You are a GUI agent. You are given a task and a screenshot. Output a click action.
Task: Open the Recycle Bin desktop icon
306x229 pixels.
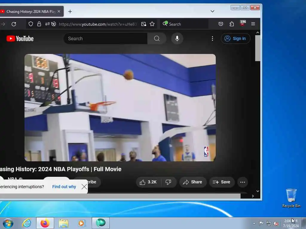coord(291,198)
